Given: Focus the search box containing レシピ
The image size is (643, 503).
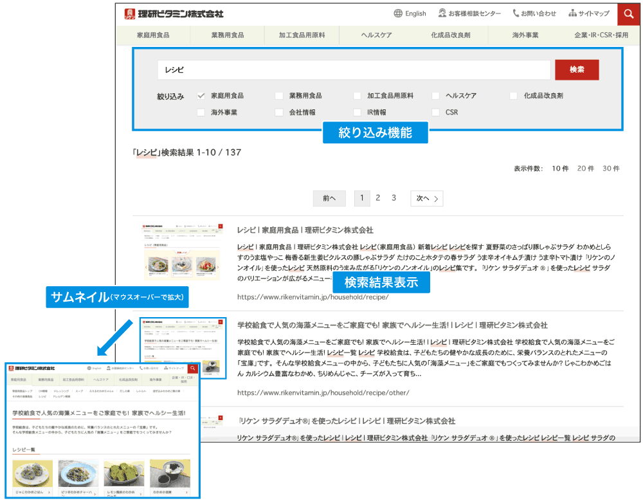Looking at the screenshot, I should (x=354, y=70).
